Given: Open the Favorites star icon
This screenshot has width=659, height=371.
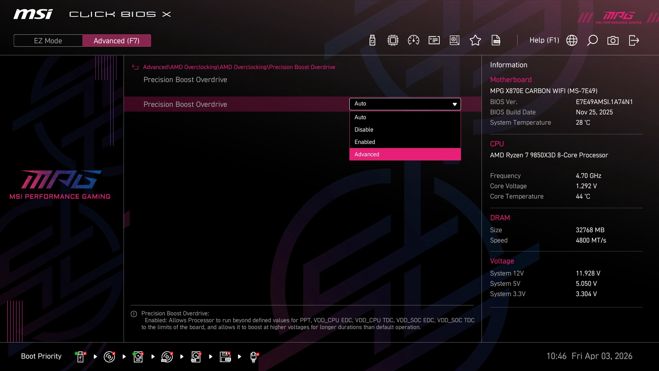Looking at the screenshot, I should coord(475,41).
